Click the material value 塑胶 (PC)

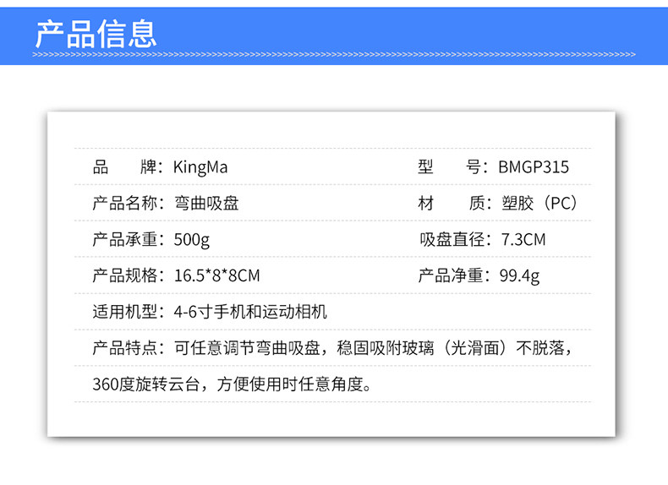pyautogui.click(x=539, y=204)
